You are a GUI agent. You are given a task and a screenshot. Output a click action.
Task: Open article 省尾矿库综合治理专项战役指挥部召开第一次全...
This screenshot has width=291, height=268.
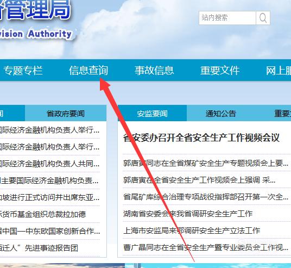click(x=206, y=197)
